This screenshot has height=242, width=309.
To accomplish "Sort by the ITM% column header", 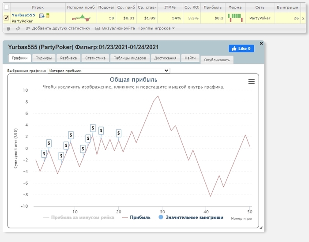I will (170, 7).
